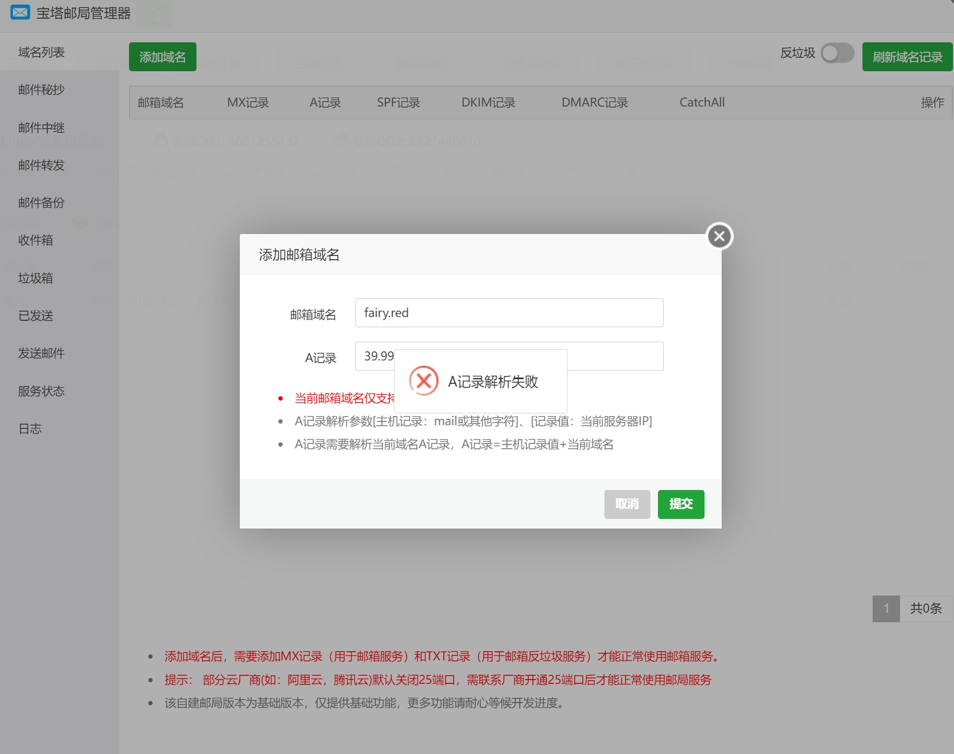Click the DMARC记录 column header

coord(595,102)
